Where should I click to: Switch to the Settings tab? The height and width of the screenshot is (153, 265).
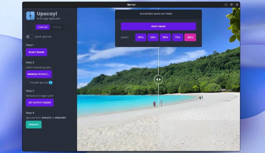tap(57, 27)
